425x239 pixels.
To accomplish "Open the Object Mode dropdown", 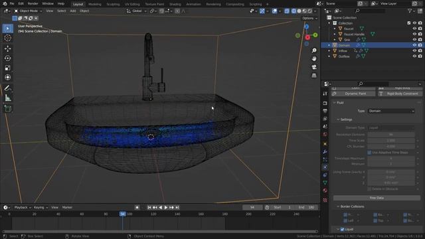I will coord(28,11).
